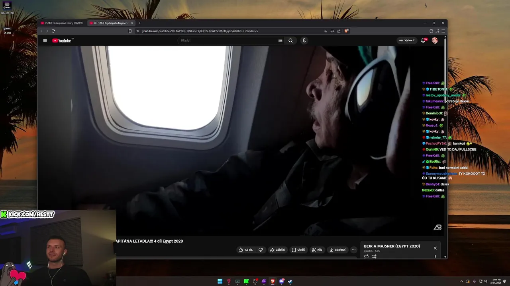Click chat message from frezaxD 'dallas'
Screen dimensions: 510x286
pyautogui.click(x=439, y=190)
